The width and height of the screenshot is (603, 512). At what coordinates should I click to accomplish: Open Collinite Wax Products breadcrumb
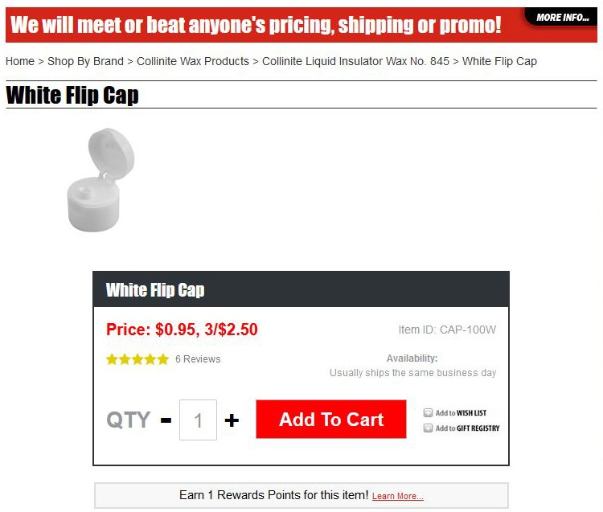tap(193, 61)
